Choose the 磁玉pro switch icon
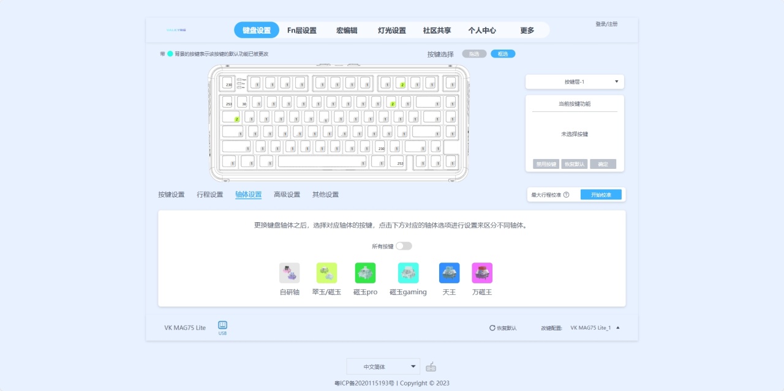This screenshot has width=784, height=391. point(365,273)
